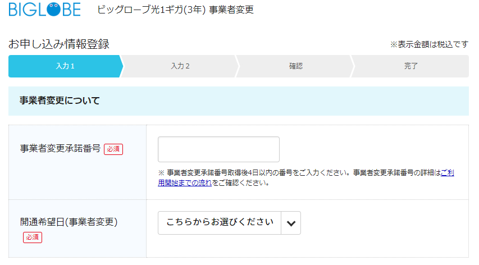The image size is (479, 265).
Task: Click the 事業者変更承諾番号 label
Action: click(x=60, y=149)
